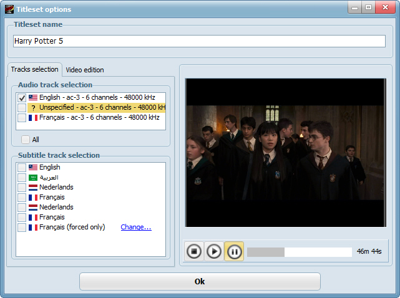Switch to the Video edition tab
This screenshot has height=298, width=400.
point(85,70)
